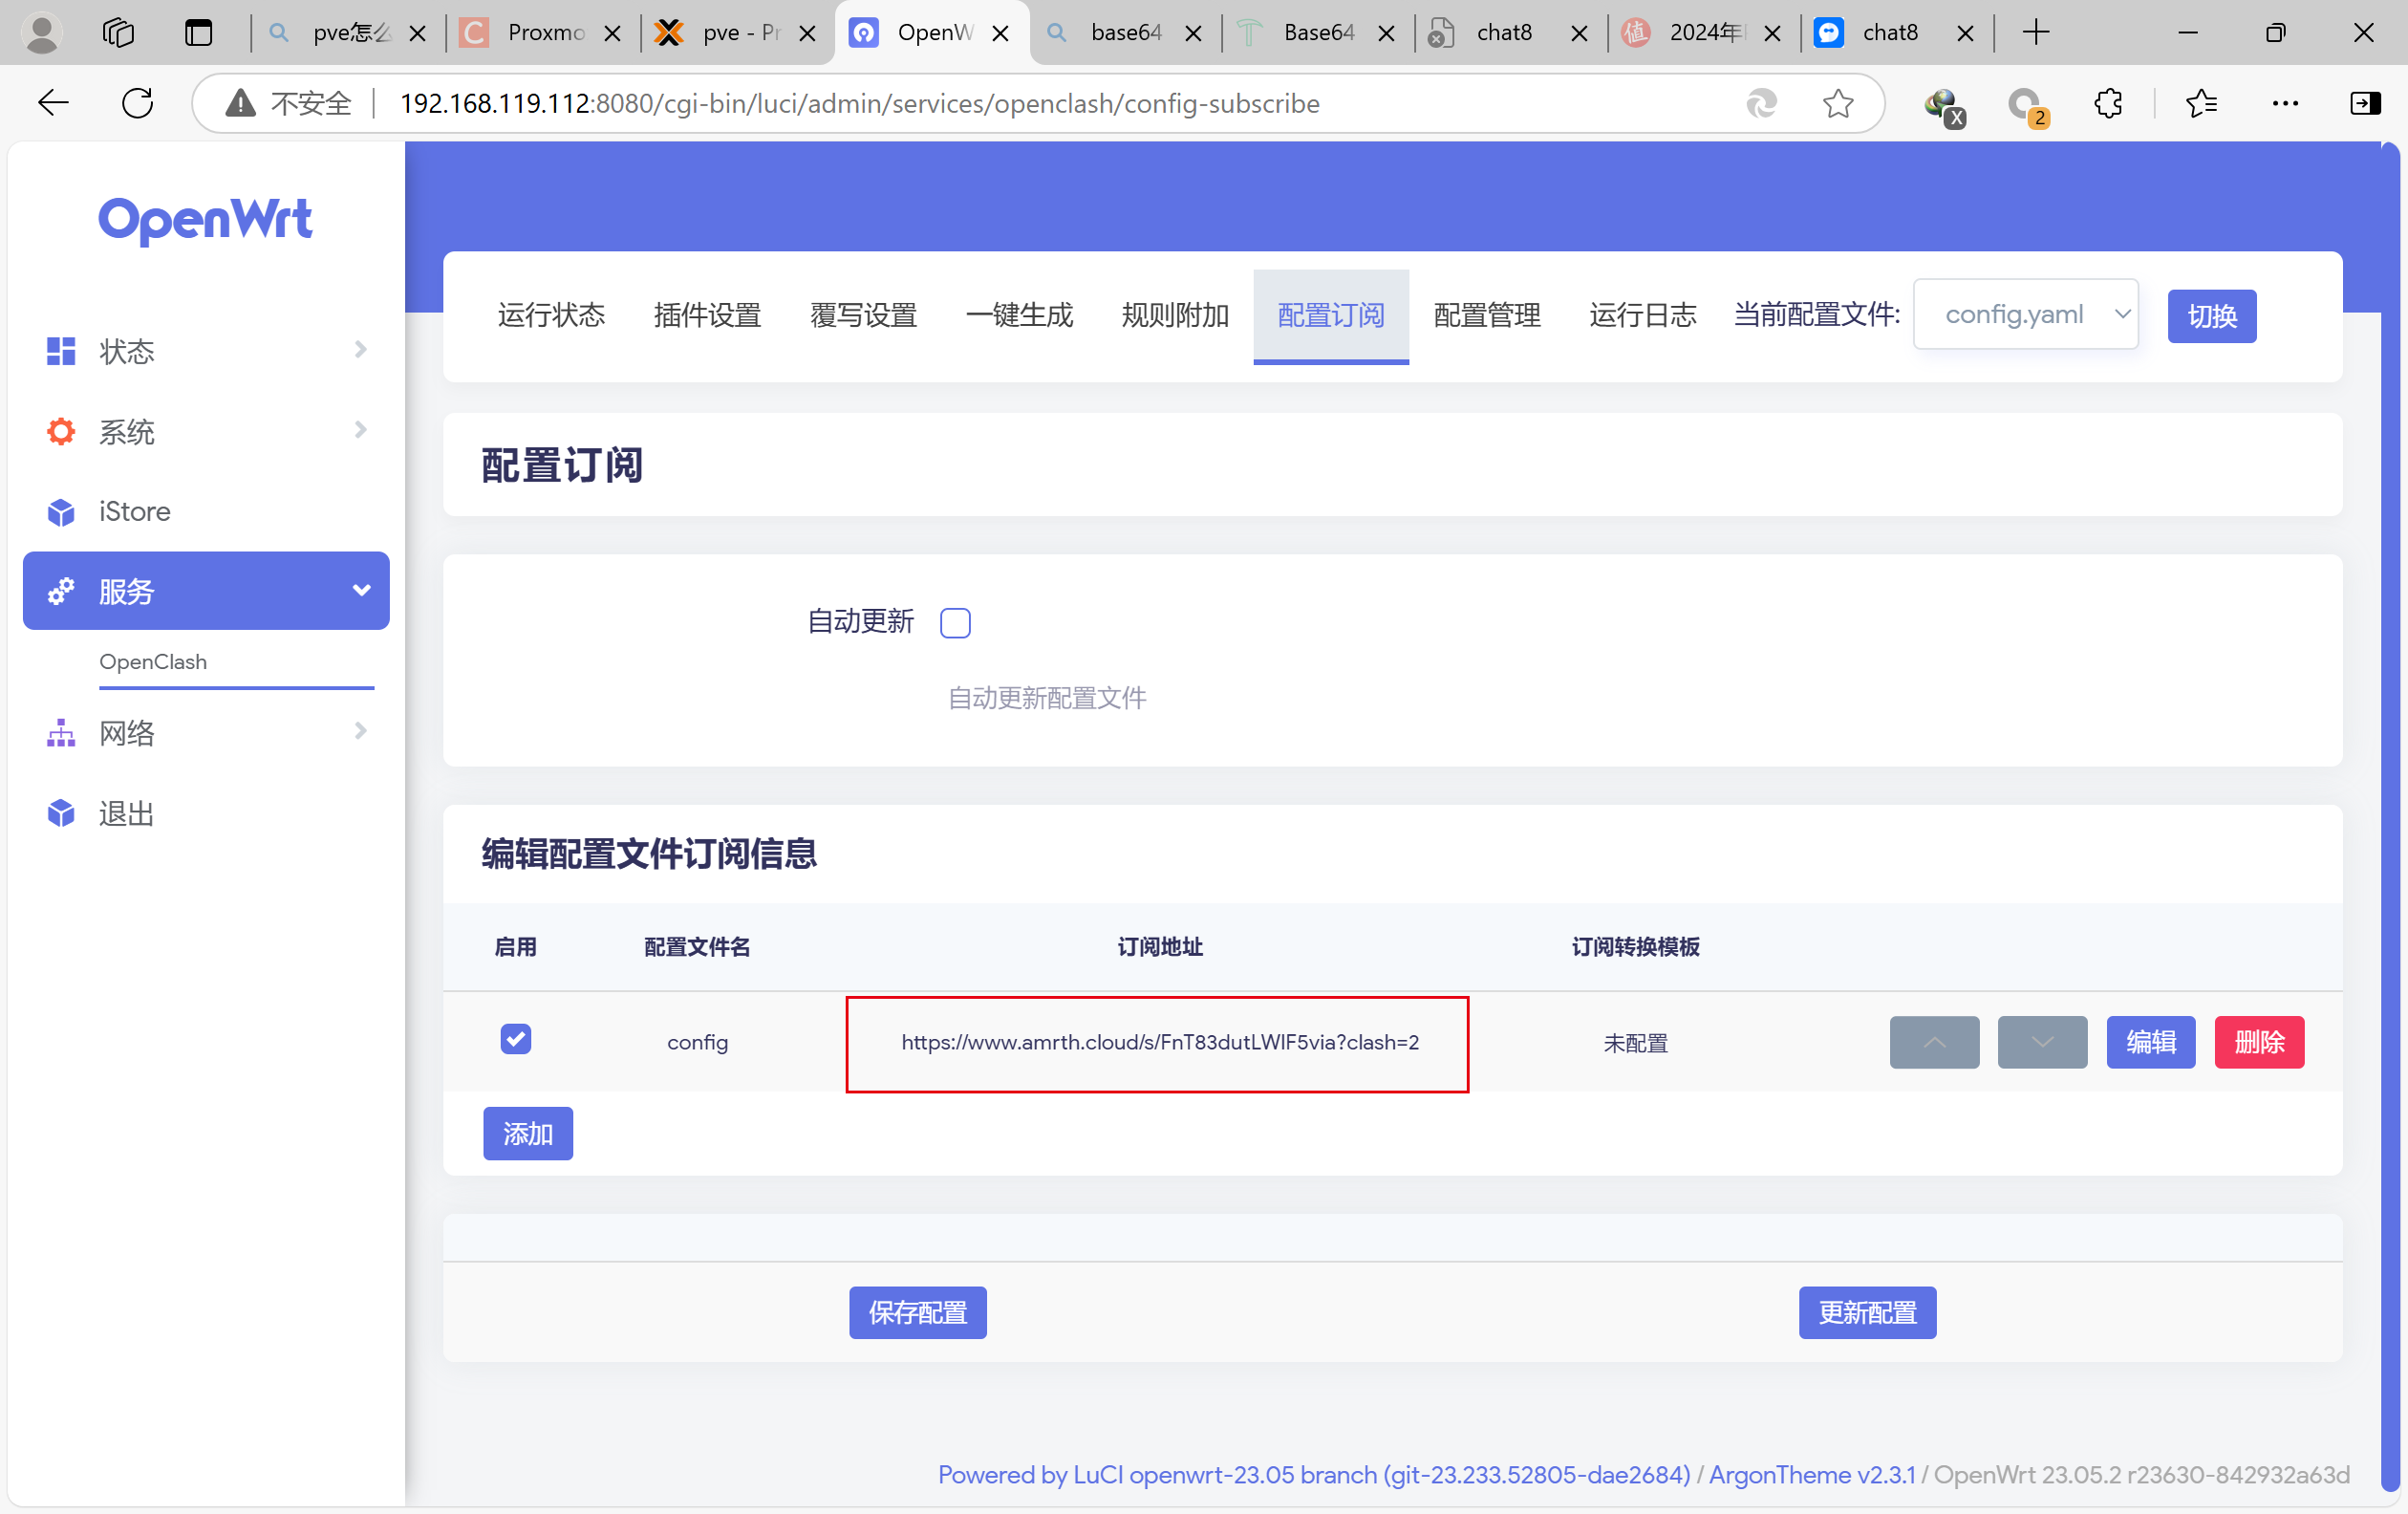The image size is (2408, 1514).
Task: Click the browser address bar URL
Action: click(x=860, y=103)
